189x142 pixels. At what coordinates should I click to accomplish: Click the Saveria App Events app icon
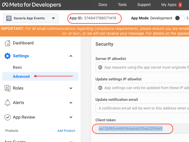9,18
